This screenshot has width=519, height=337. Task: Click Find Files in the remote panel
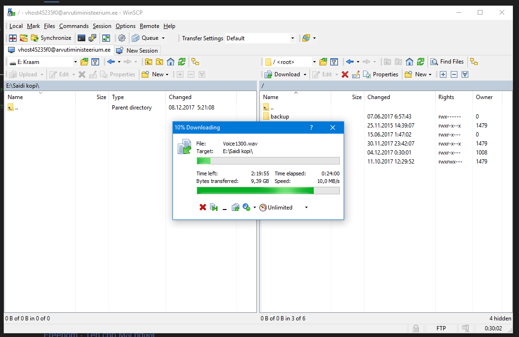pyautogui.click(x=447, y=62)
